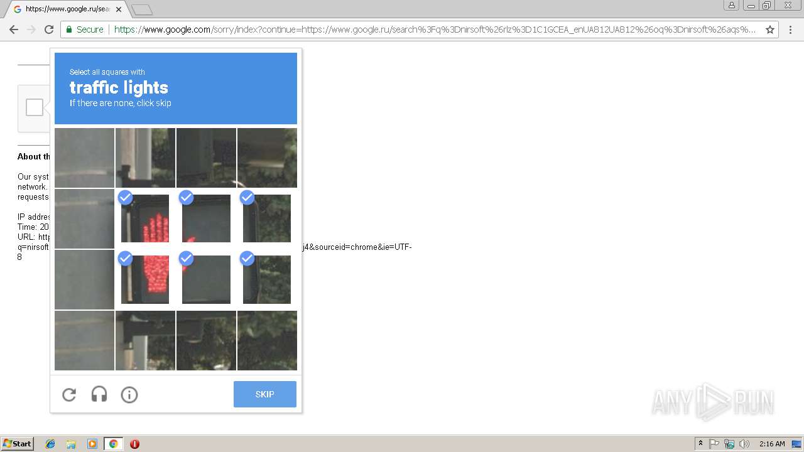Deselect the lower red hand tile
This screenshot has width=804, height=452.
click(x=145, y=279)
